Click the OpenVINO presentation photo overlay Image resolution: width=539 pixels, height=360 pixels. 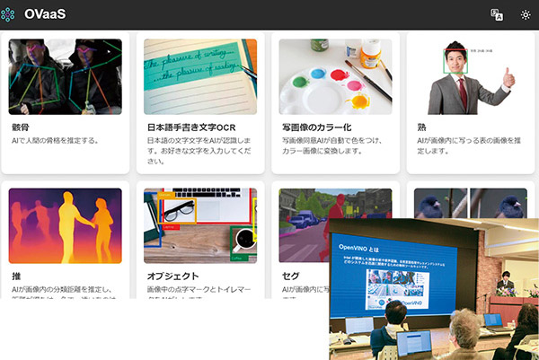tap(434, 289)
